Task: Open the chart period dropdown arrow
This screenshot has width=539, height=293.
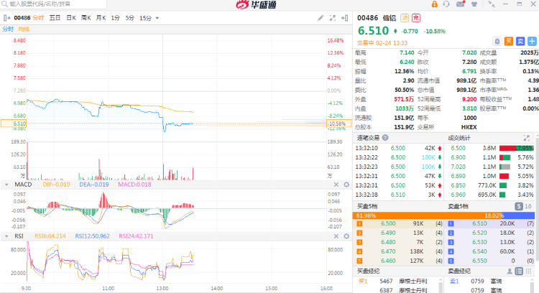Action: pyautogui.click(x=157, y=18)
